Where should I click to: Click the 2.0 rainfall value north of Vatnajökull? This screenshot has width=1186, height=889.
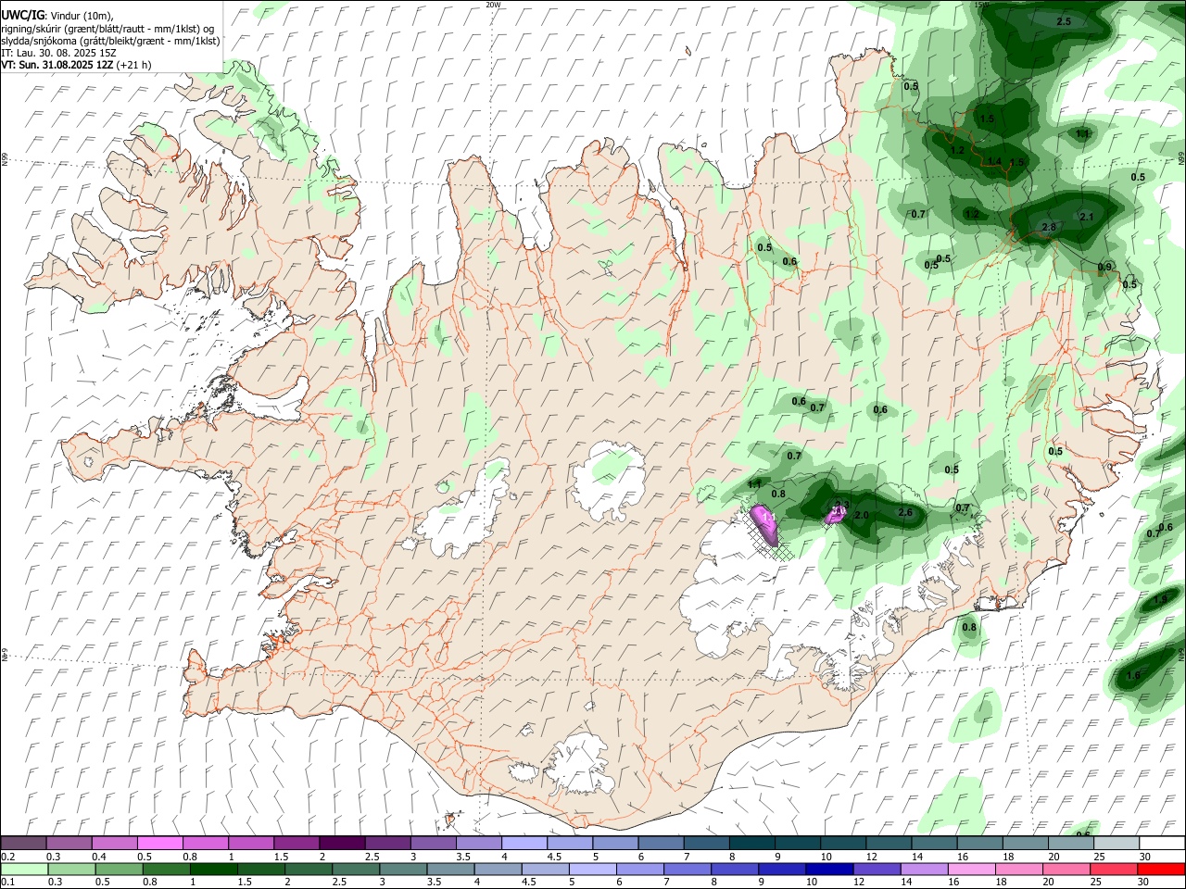pyautogui.click(x=862, y=515)
